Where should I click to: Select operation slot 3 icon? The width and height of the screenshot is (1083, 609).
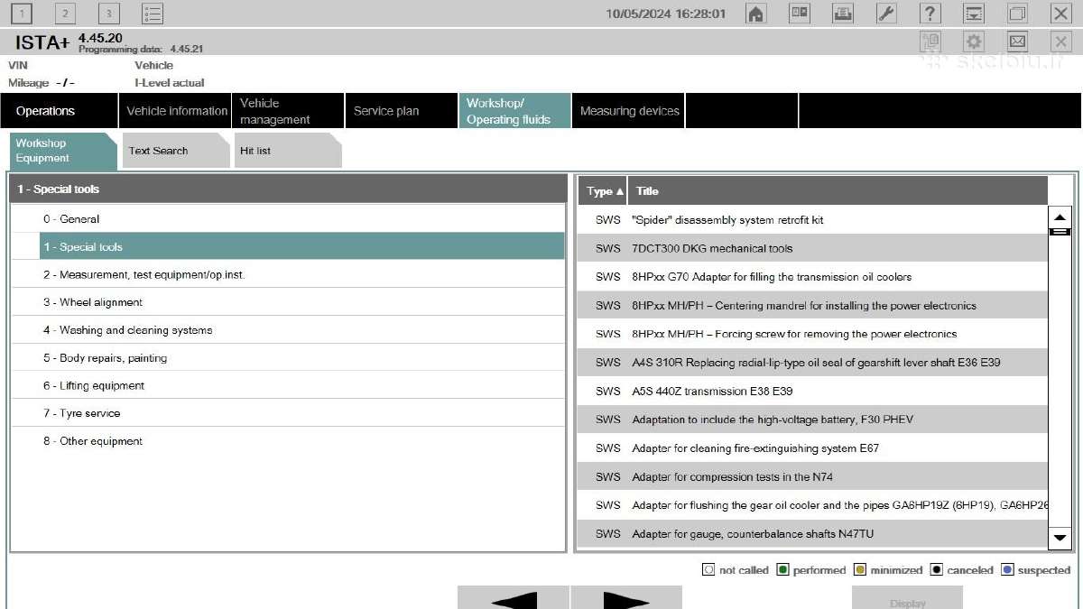108,13
